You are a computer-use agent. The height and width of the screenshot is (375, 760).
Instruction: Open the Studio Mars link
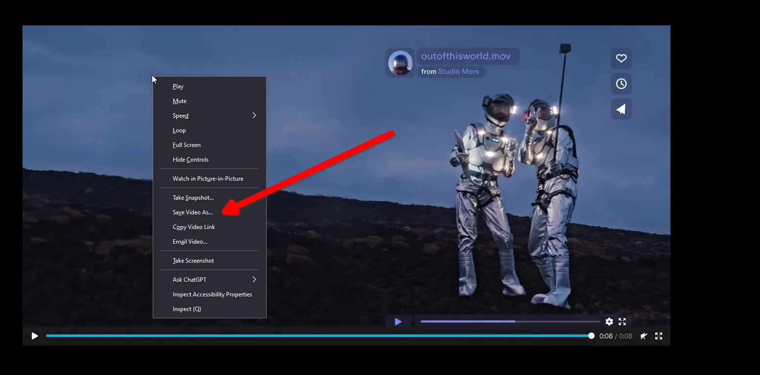[x=458, y=72]
